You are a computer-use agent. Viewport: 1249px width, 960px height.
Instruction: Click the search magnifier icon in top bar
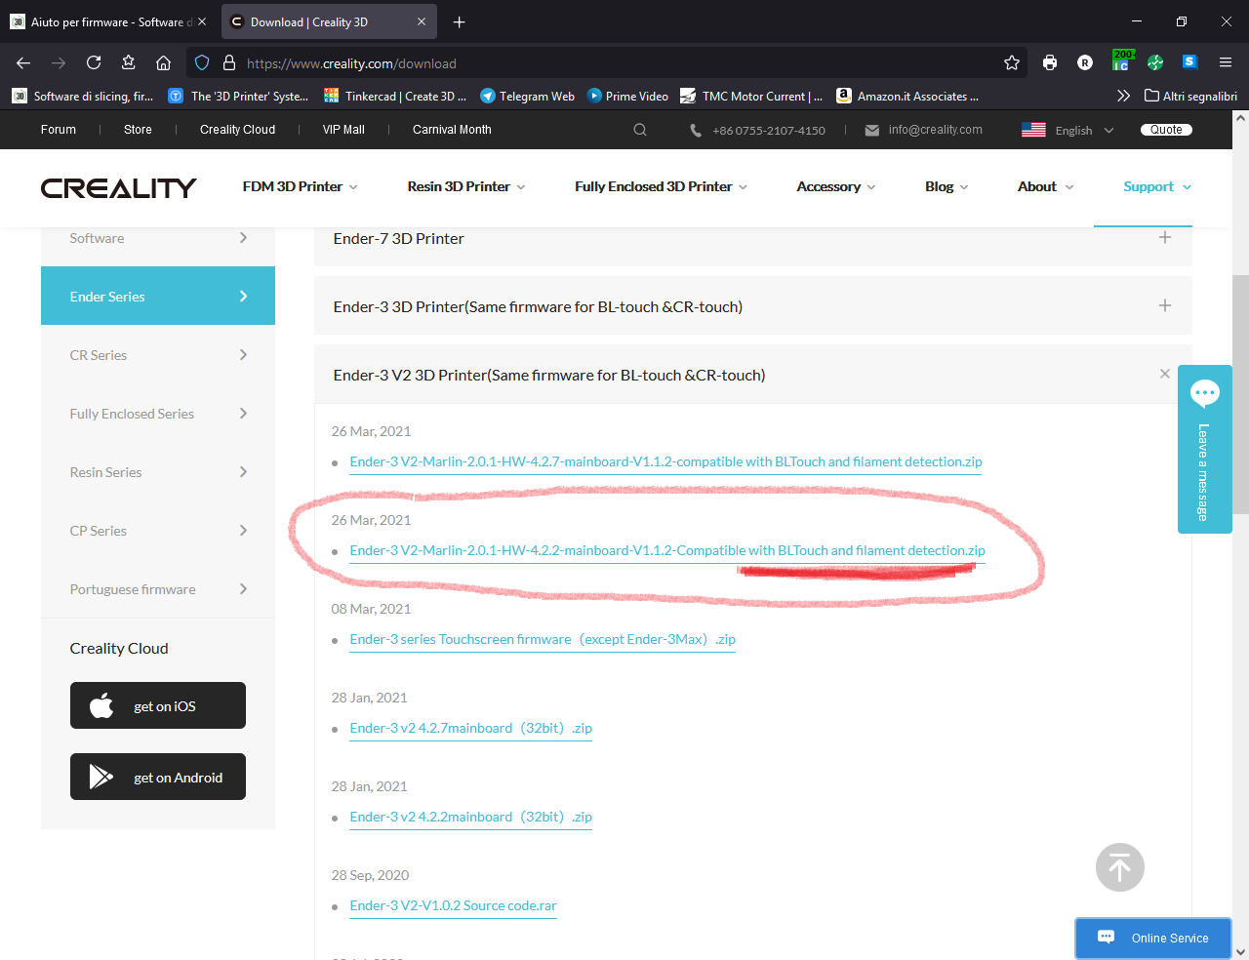(x=640, y=130)
